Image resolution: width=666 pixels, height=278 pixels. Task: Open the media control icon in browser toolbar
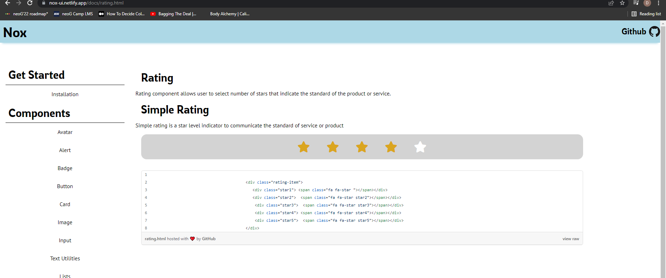tap(636, 3)
